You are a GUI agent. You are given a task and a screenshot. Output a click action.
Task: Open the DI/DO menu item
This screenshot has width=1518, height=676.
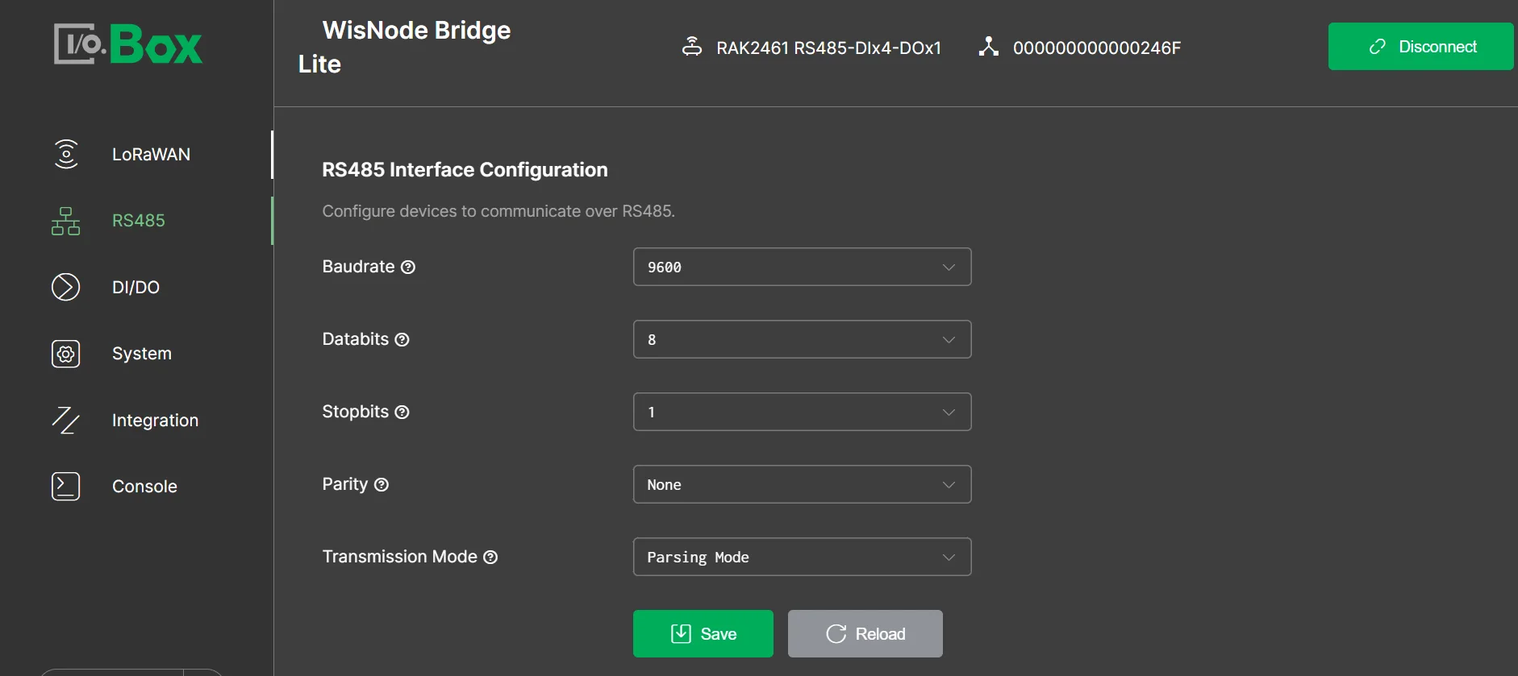coord(137,287)
